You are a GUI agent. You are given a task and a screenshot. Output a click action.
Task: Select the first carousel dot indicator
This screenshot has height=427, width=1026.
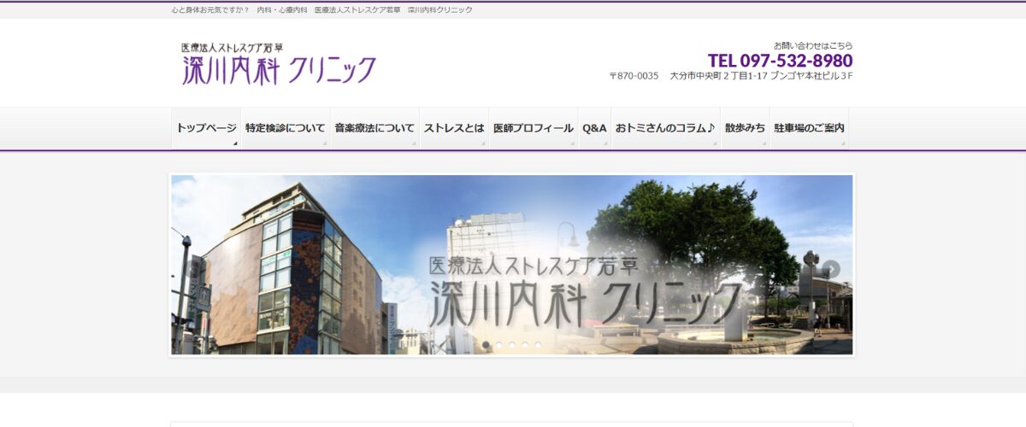point(486,345)
